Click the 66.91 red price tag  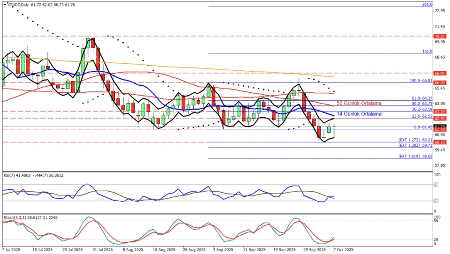(439, 73)
